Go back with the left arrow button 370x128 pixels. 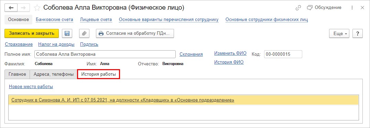11,8
